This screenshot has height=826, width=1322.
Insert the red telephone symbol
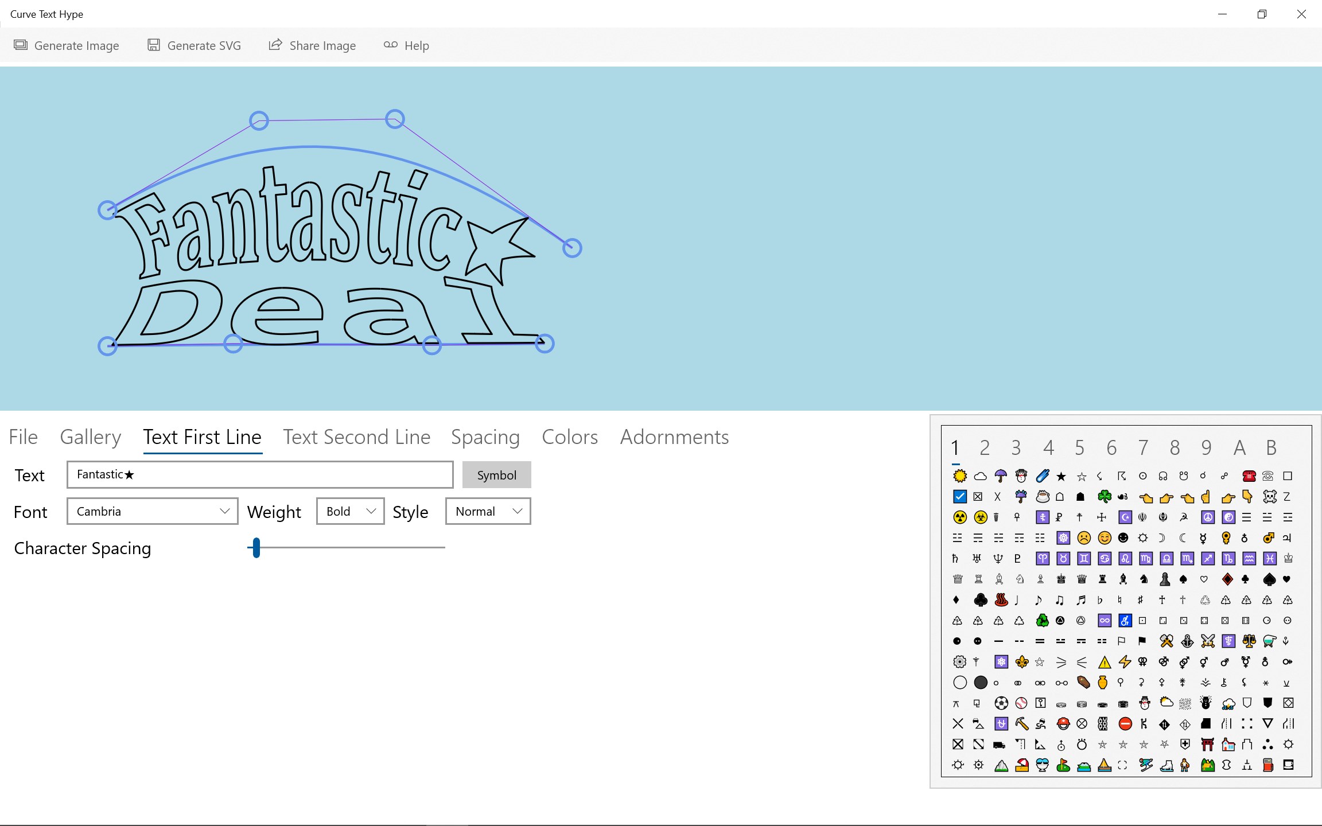[x=1249, y=476]
